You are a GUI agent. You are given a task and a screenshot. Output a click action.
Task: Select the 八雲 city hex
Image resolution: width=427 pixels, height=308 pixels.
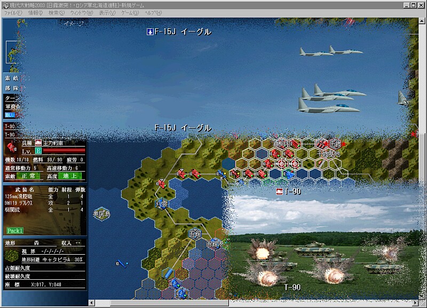click(162, 204)
